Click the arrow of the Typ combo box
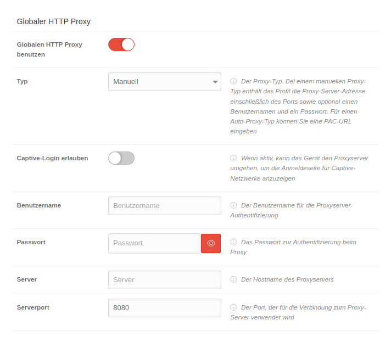Screen dimensions: 391x348 click(215, 82)
